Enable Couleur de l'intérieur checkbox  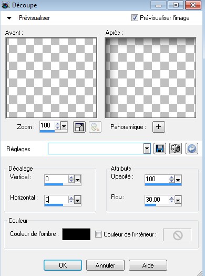(x=98, y=234)
